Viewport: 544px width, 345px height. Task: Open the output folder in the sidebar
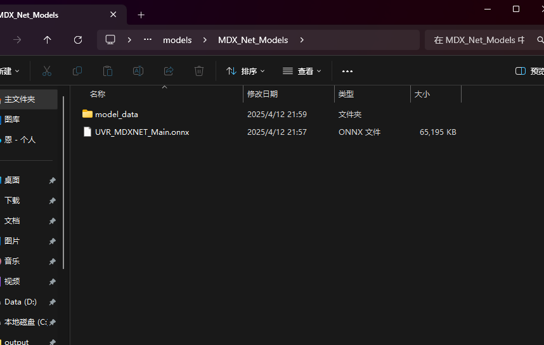pos(16,342)
